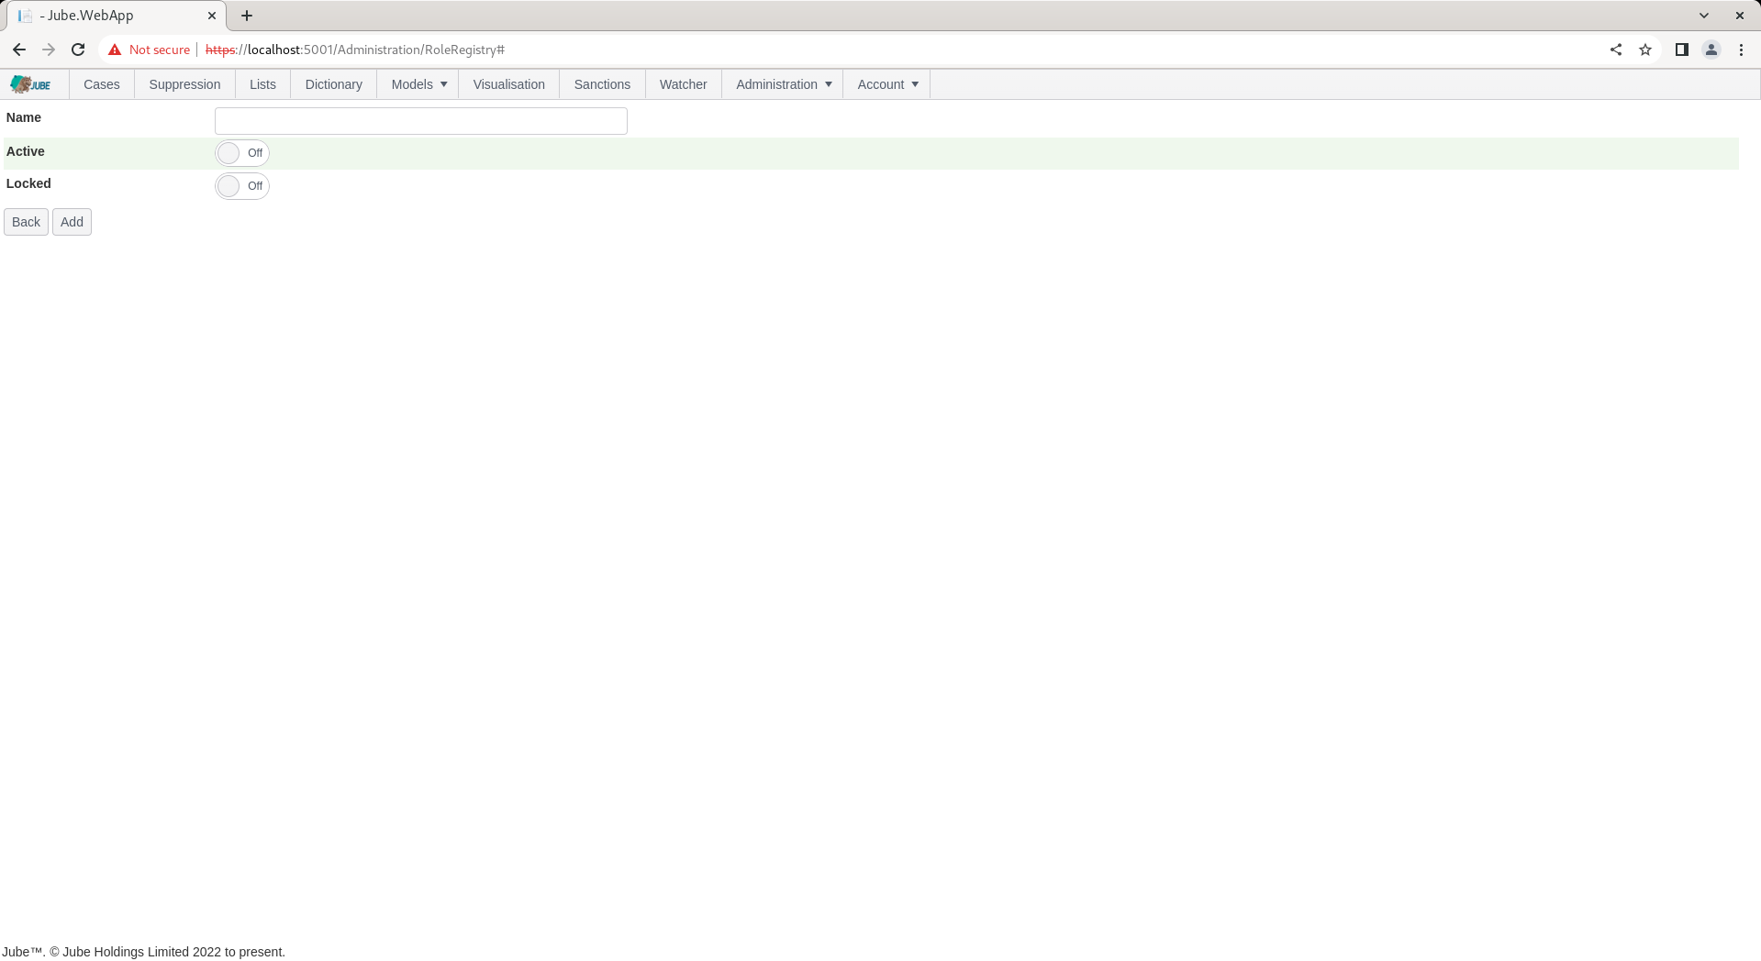Toggle the Active switch on
Screen dimensions: 1761x961
click(x=242, y=153)
